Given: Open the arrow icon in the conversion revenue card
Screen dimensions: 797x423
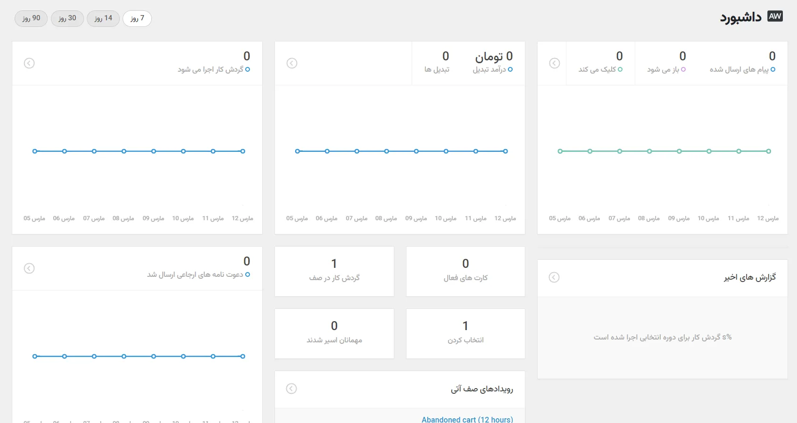Looking at the screenshot, I should pyautogui.click(x=292, y=63).
